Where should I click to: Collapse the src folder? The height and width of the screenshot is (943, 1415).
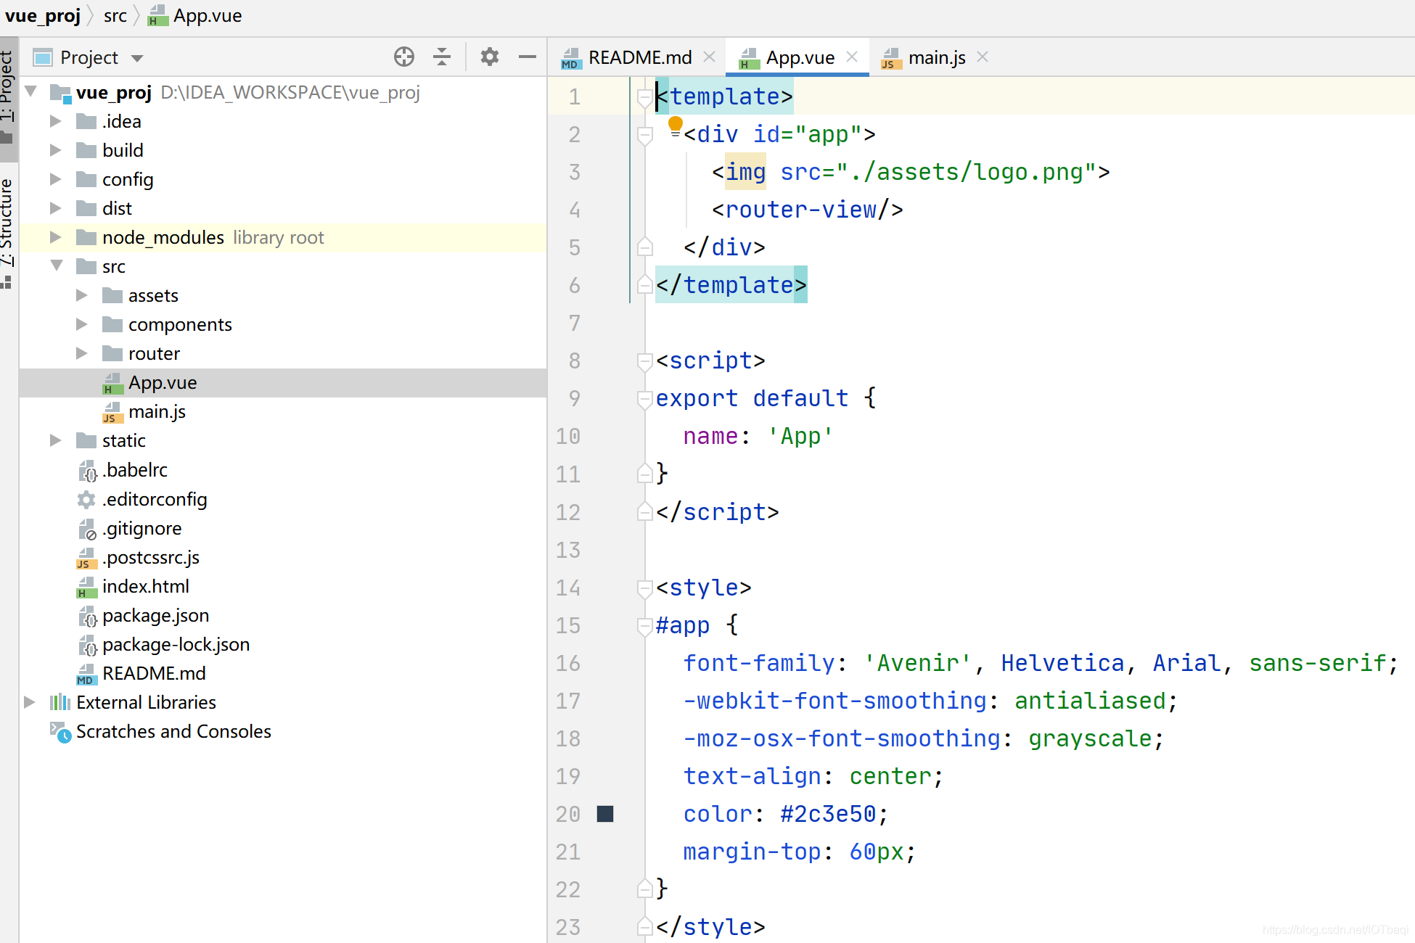point(57,265)
